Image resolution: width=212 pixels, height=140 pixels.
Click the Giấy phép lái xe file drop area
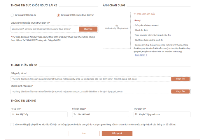87,79
